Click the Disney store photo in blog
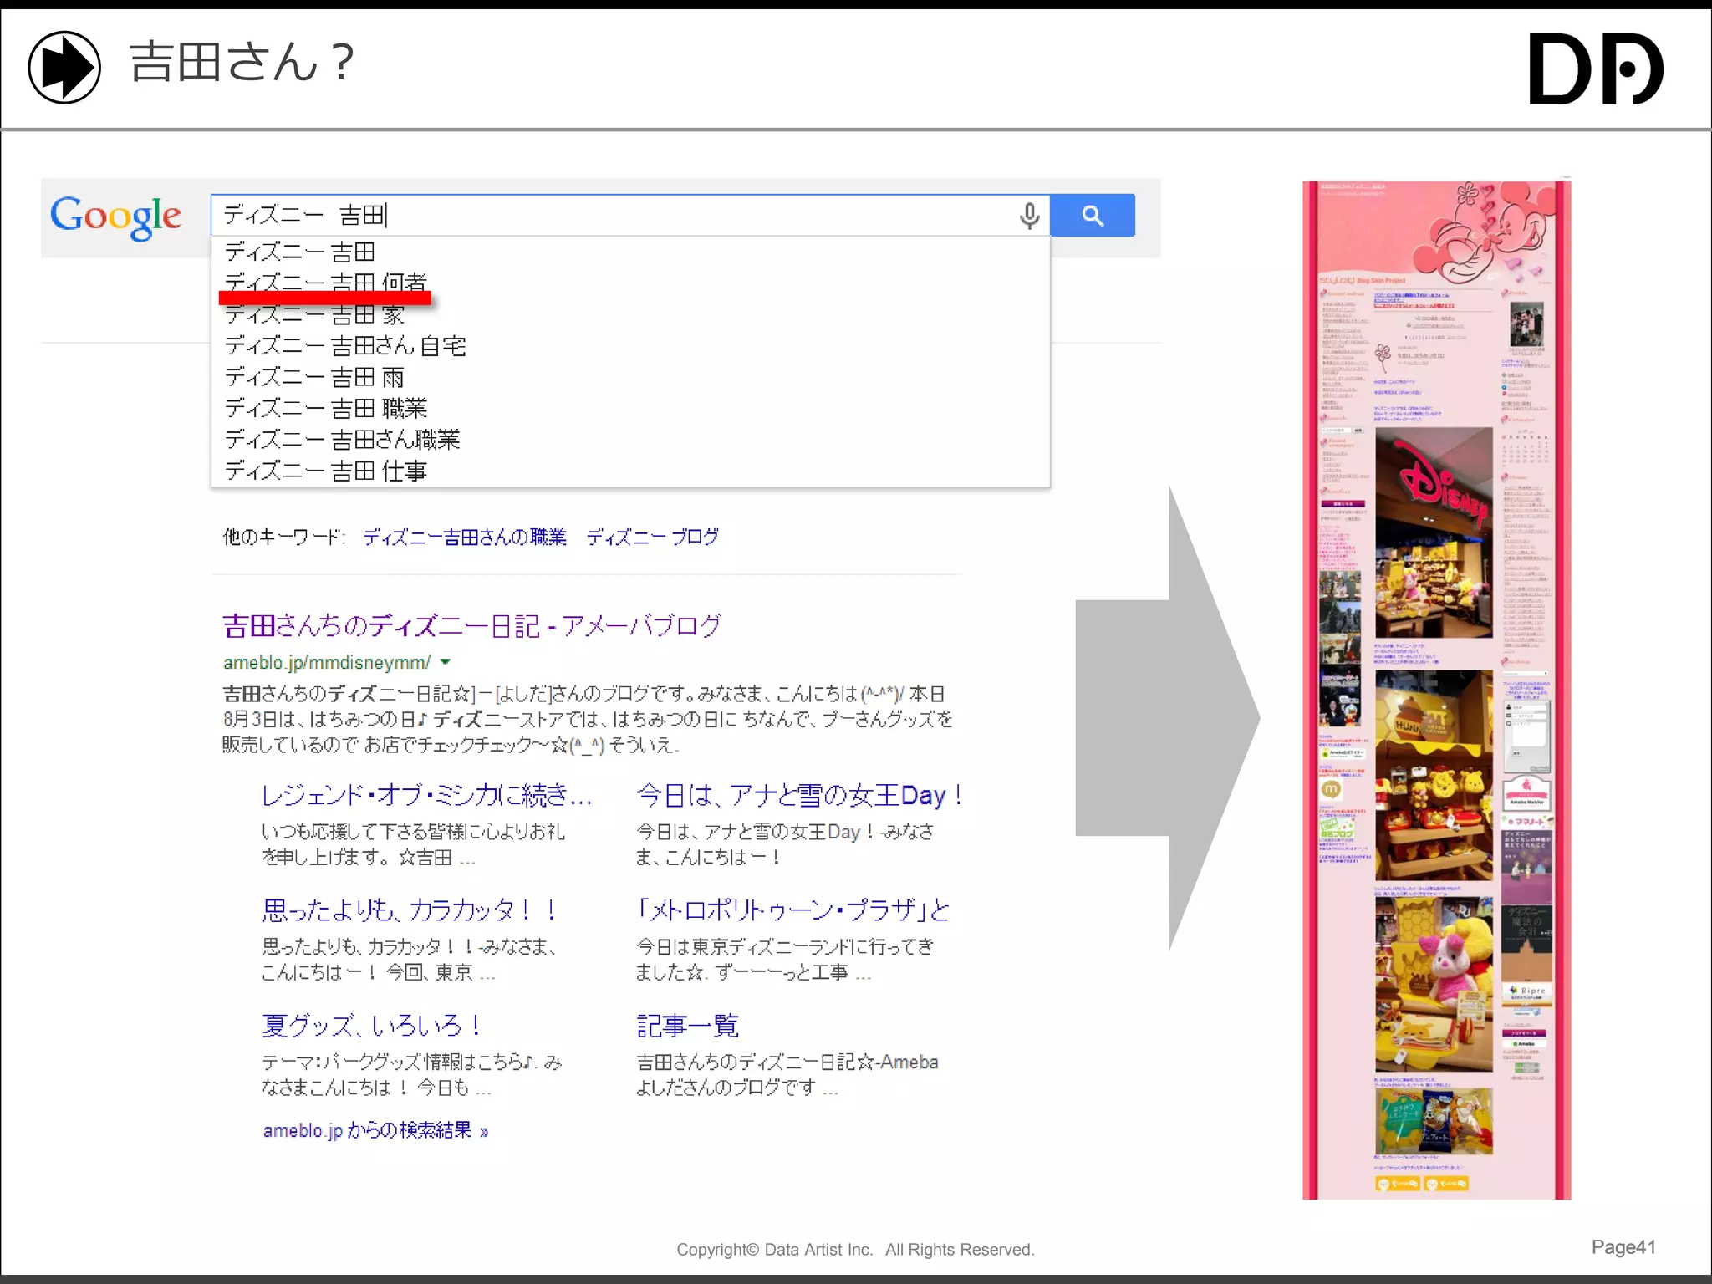 pos(1434,532)
